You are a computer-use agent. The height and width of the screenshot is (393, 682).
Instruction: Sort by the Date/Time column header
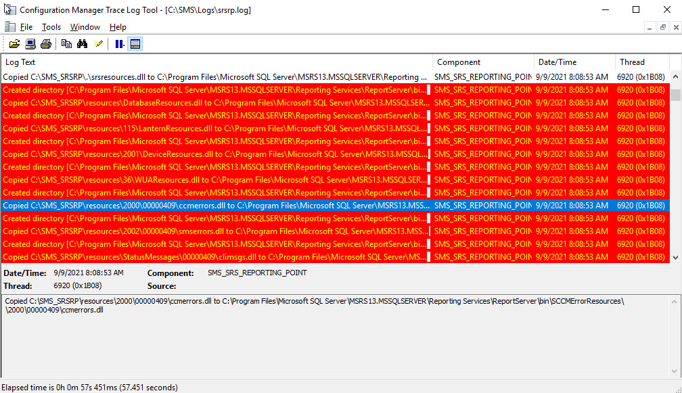pyautogui.click(x=574, y=62)
